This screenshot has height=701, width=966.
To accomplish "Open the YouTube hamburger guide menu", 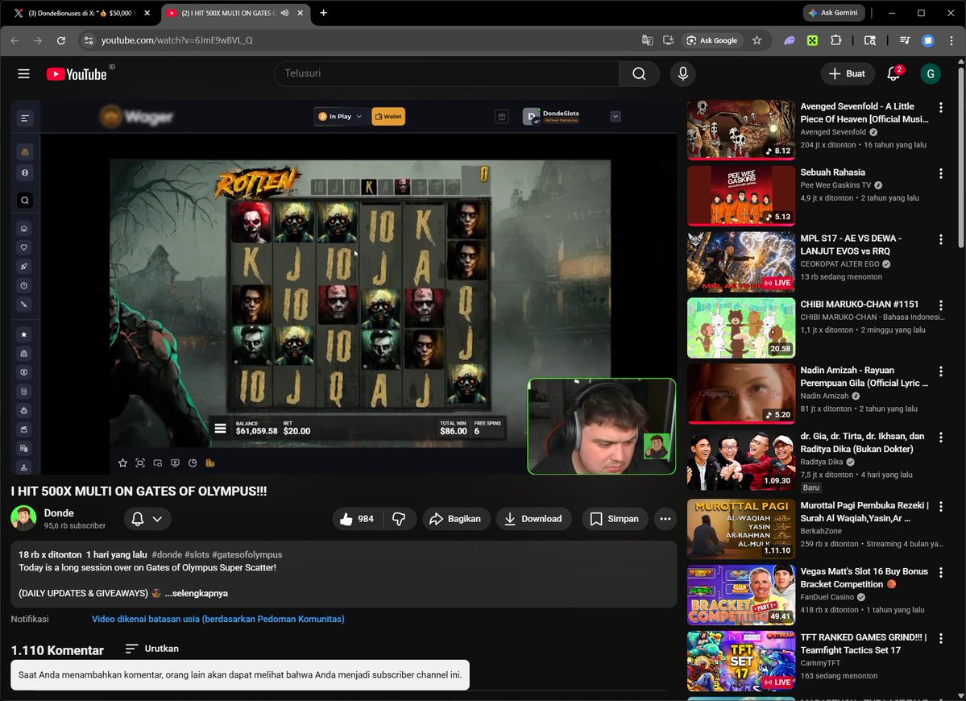I will pyautogui.click(x=23, y=74).
